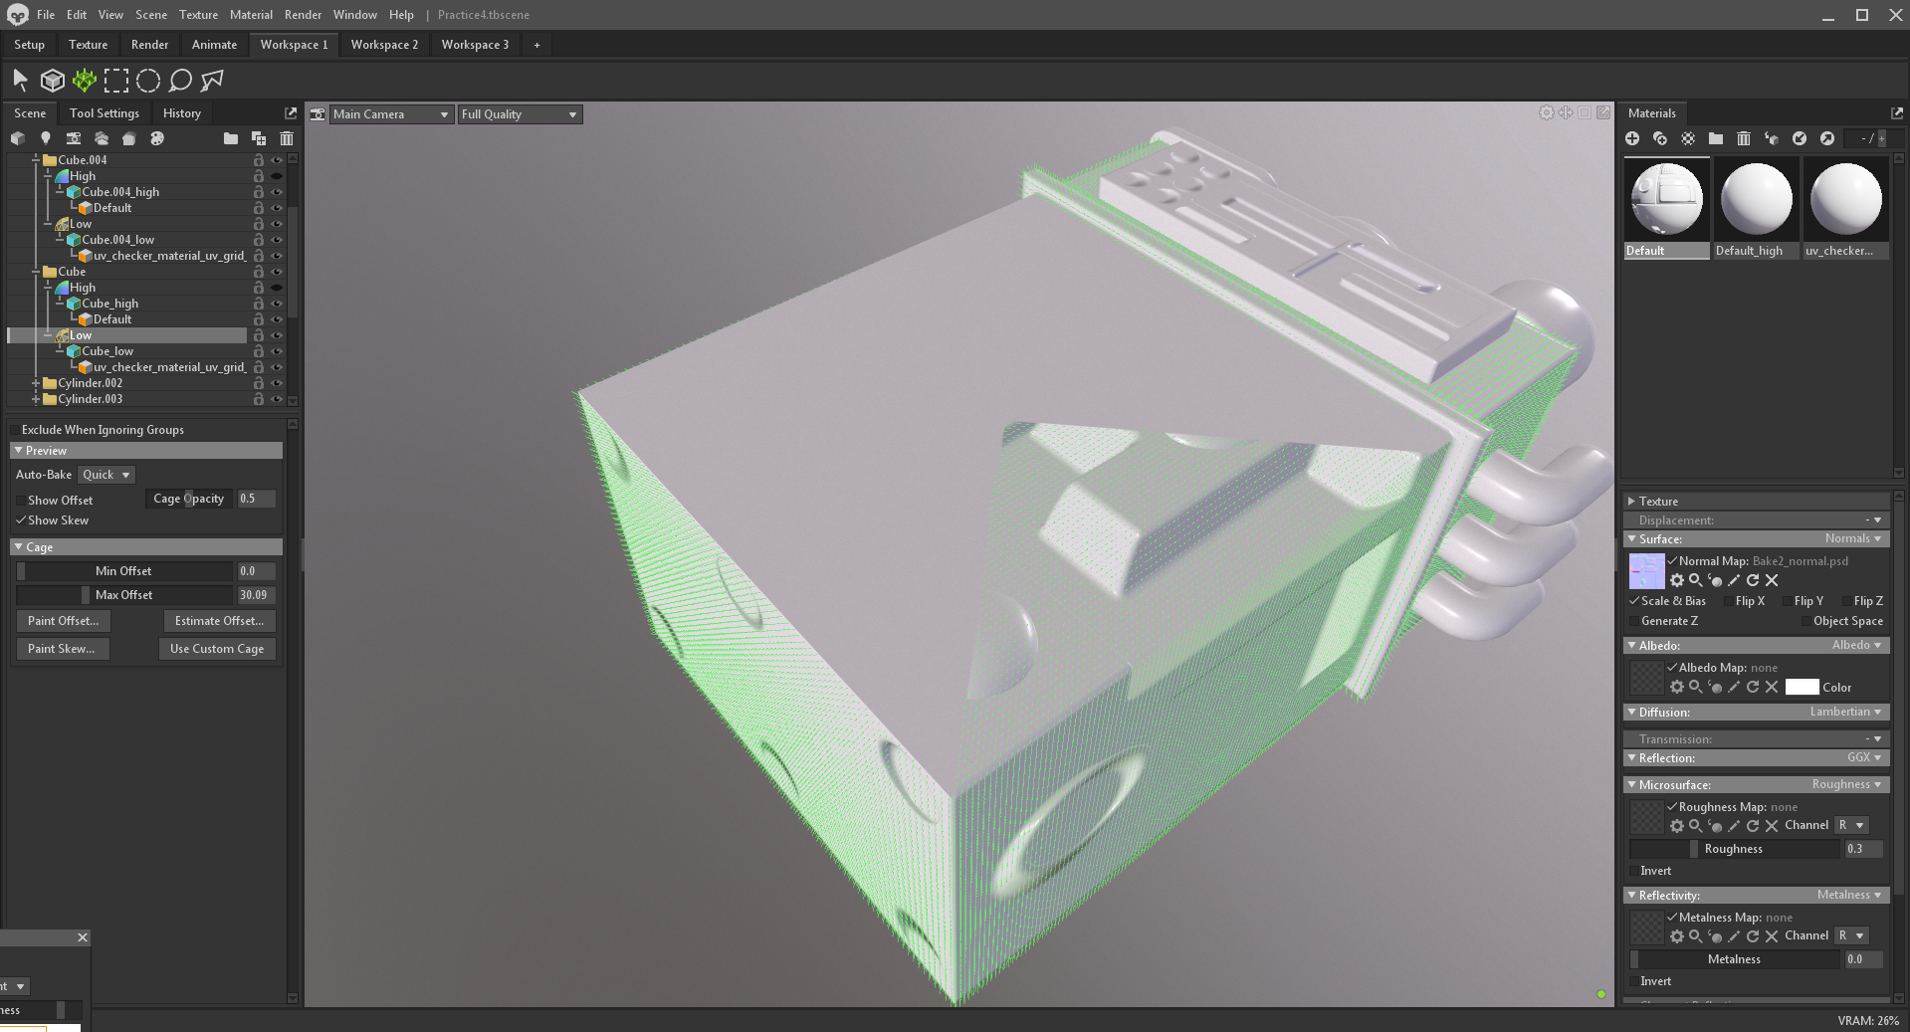
Task: Add a new workspace with plus tab
Action: point(536,45)
